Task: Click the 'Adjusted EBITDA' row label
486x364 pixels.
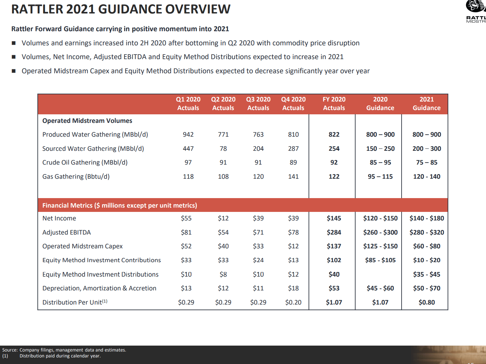Action: point(67,233)
